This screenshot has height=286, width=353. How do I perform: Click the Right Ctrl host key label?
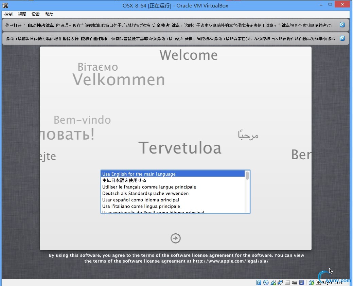pos(332,283)
